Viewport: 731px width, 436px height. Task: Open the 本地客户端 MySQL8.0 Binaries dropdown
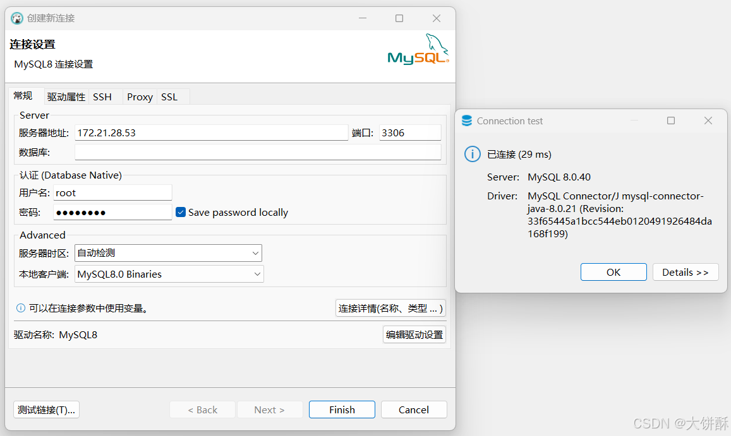click(x=169, y=274)
